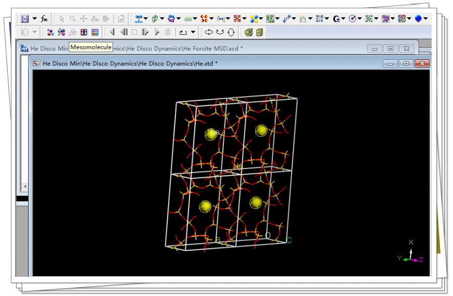Click the fx function icon
The height and width of the screenshot is (296, 453).
tap(44, 19)
